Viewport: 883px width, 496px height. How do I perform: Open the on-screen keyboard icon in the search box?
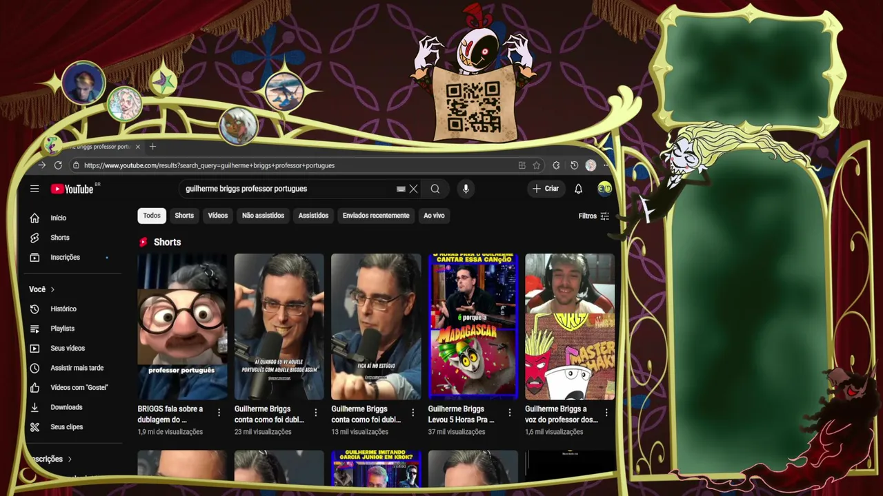coord(401,189)
